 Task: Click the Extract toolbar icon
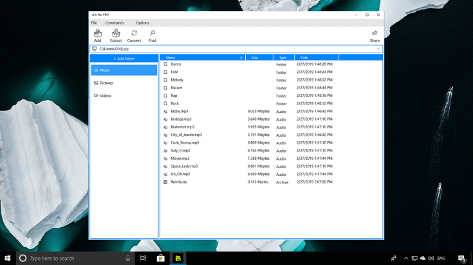click(x=116, y=34)
